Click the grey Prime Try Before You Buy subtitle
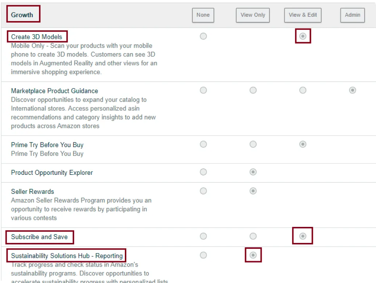This screenshot has width=376, height=283. point(47,154)
